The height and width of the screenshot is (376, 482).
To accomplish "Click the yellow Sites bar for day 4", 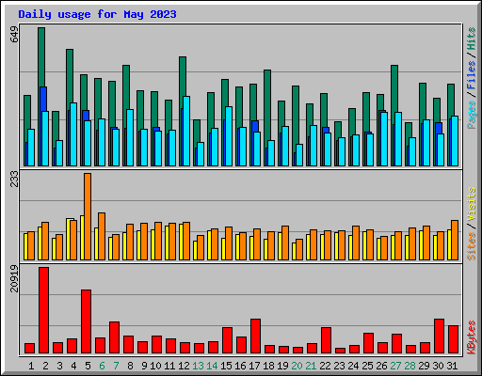I will (68, 239).
